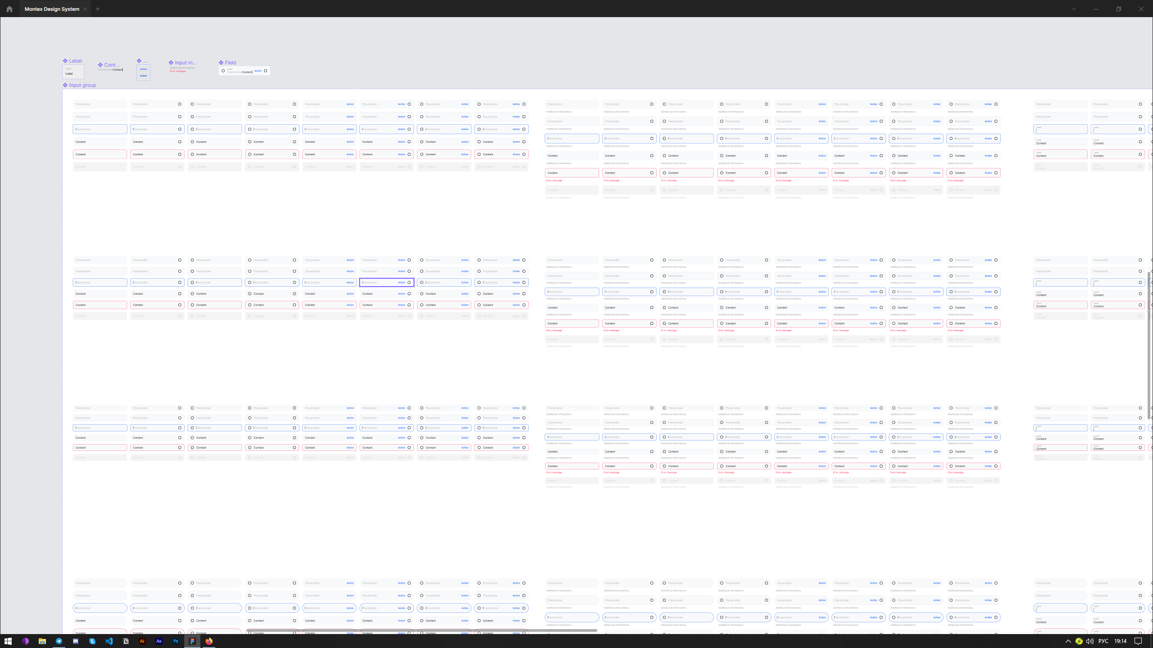Open Telegram from the taskbar
The height and width of the screenshot is (648, 1153).
(59, 641)
